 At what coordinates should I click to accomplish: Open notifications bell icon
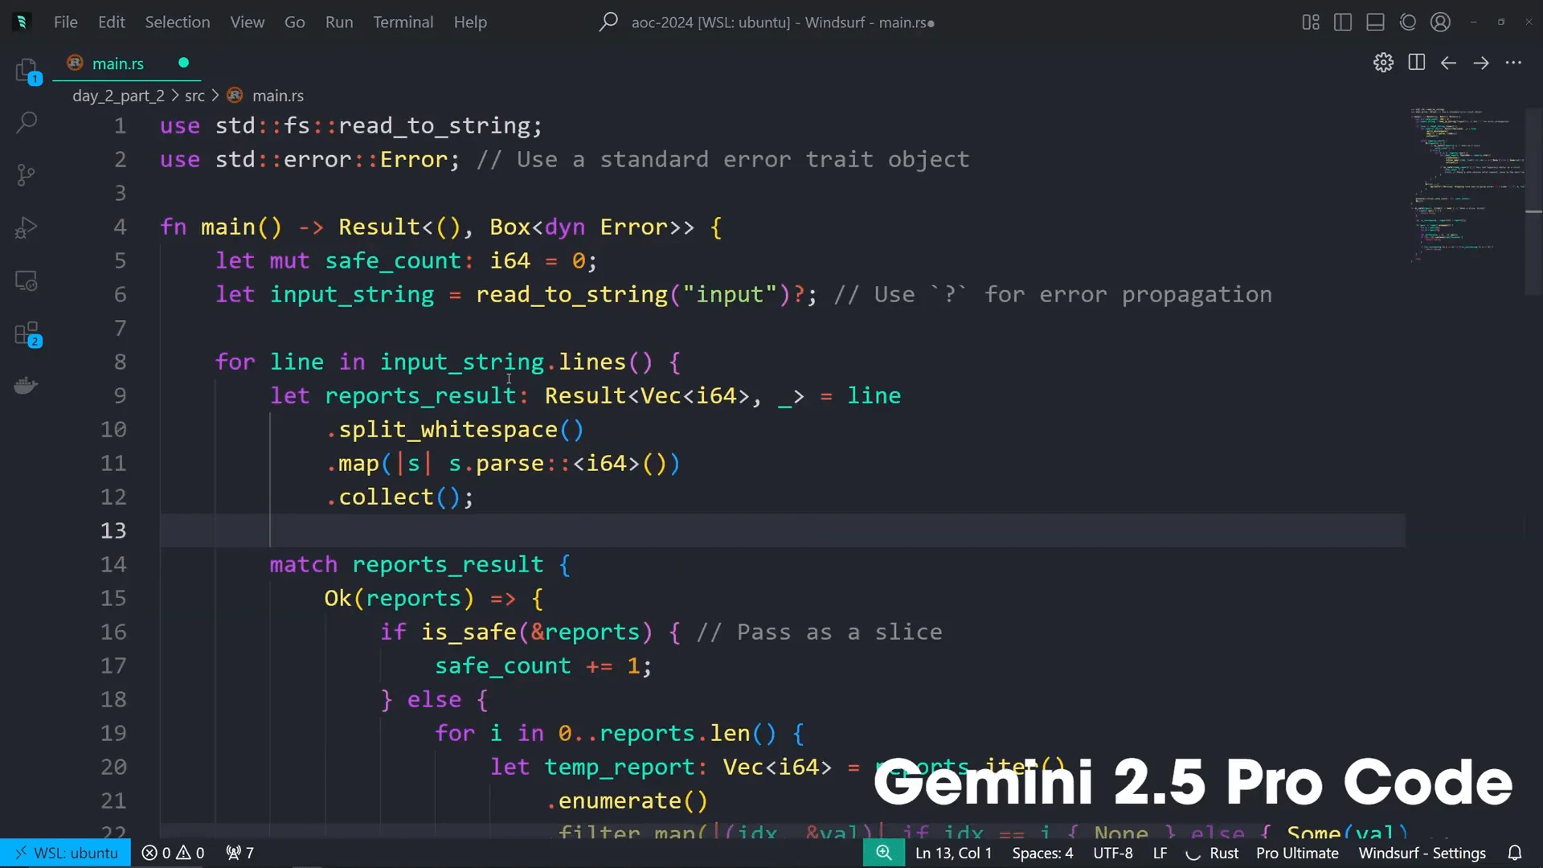tap(1515, 853)
